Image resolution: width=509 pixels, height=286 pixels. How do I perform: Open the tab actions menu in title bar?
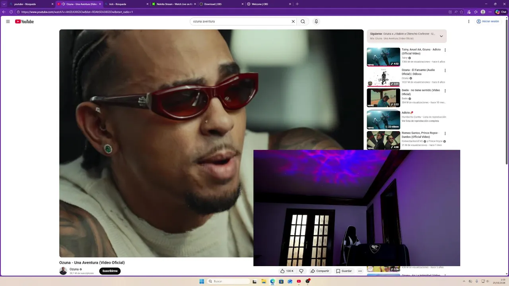[x=4, y=4]
